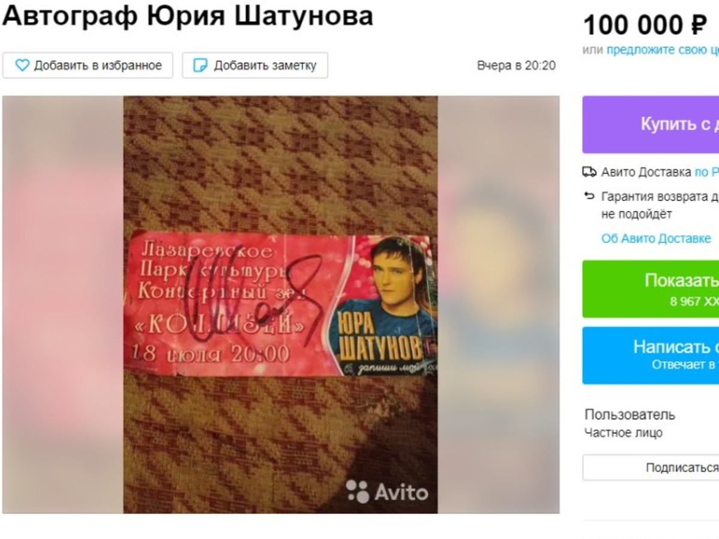The height and width of the screenshot is (539, 719).
Task: Click the heart icon to favorite the listing
Action: [x=22, y=65]
